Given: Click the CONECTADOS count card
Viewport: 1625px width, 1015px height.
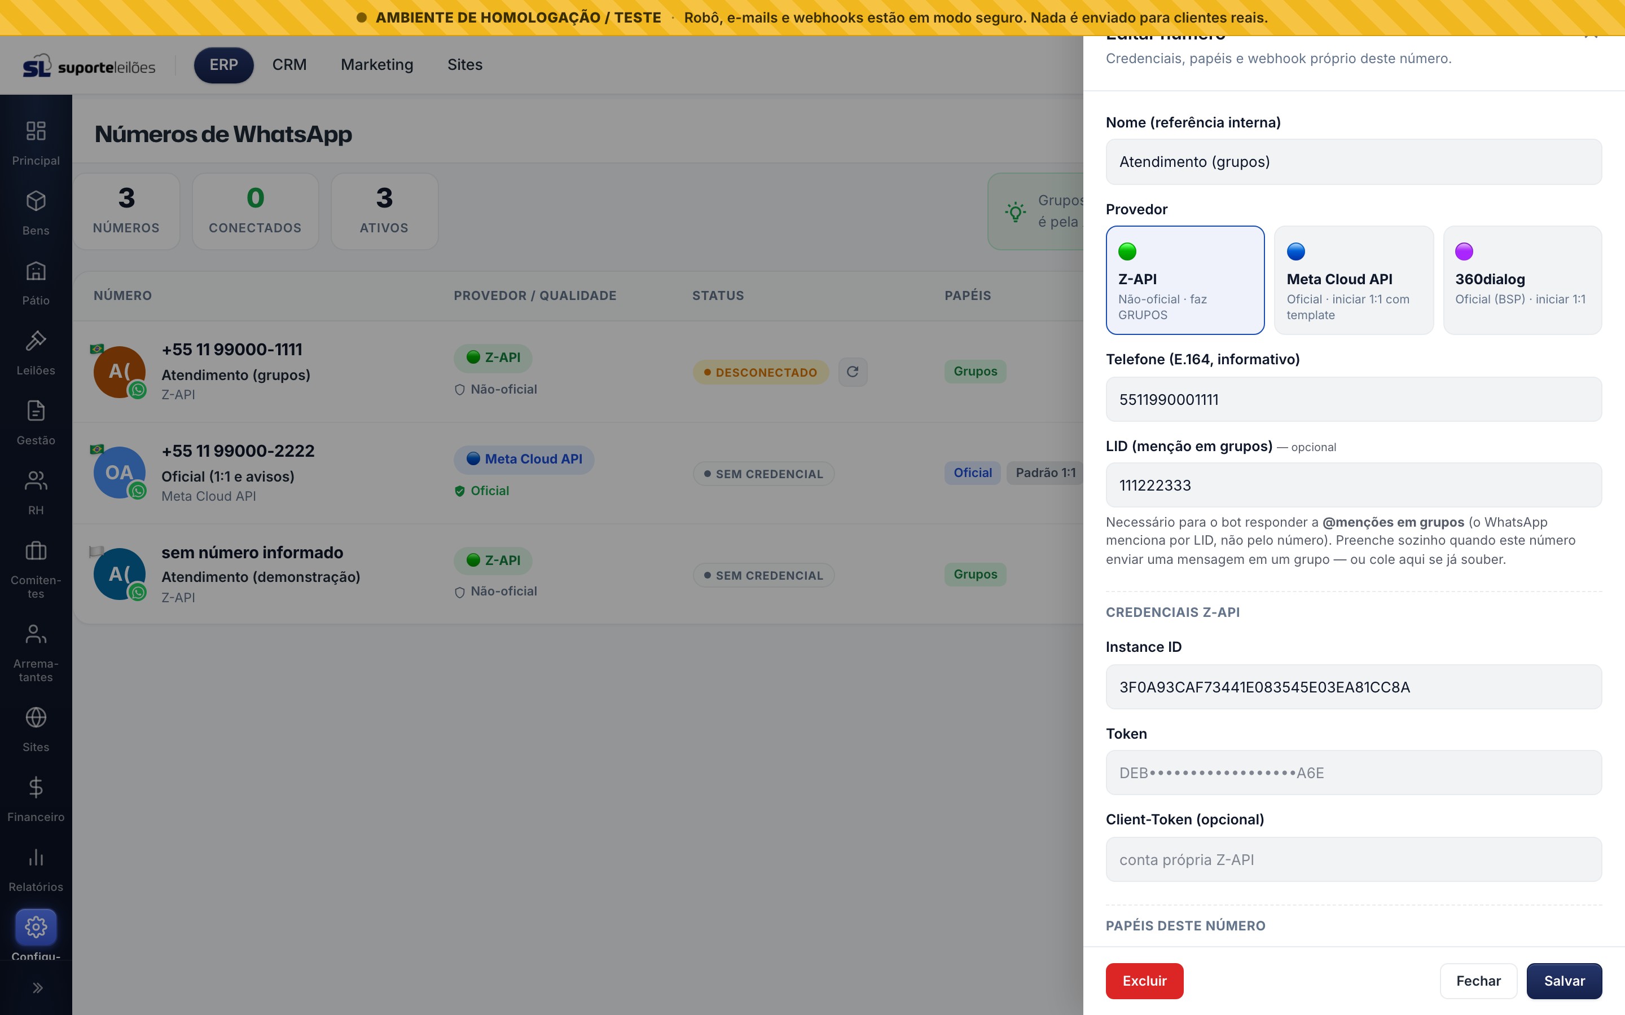Looking at the screenshot, I should coord(255,211).
